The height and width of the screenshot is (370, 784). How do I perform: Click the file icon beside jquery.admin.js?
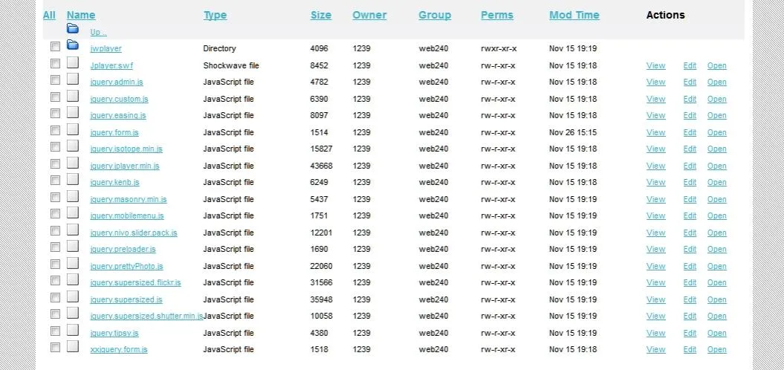coord(73,79)
